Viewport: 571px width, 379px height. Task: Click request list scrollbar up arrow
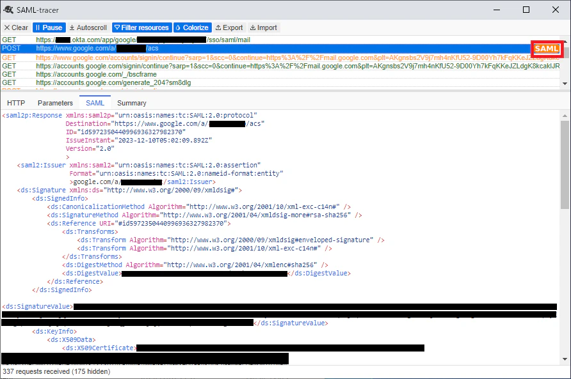point(565,41)
